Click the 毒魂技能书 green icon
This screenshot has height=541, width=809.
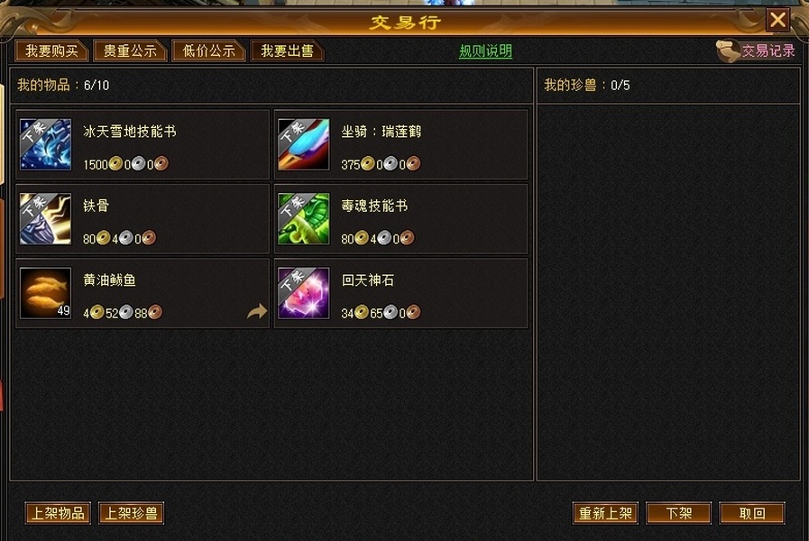303,219
